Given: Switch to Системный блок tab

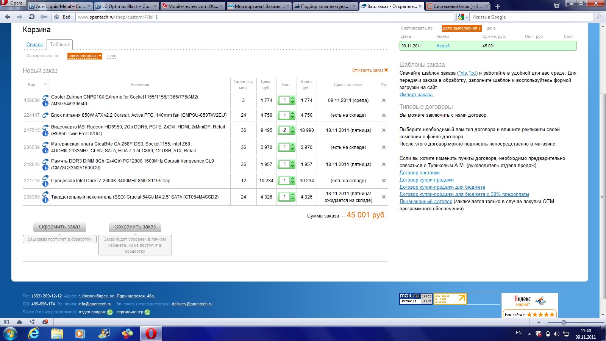Looking at the screenshot, I should pyautogui.click(x=458, y=6).
